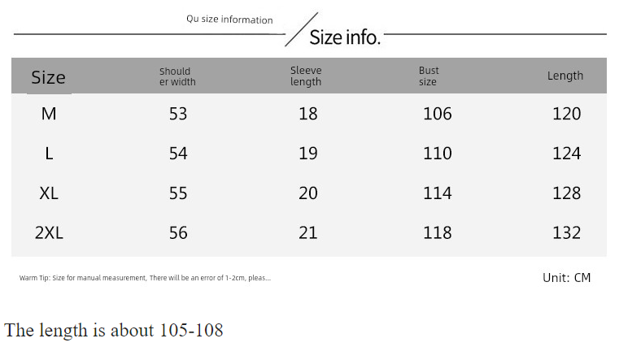This screenshot has width=619, height=347.
Task: Click shoulder width value 56 for 2XL
Action: pos(178,233)
